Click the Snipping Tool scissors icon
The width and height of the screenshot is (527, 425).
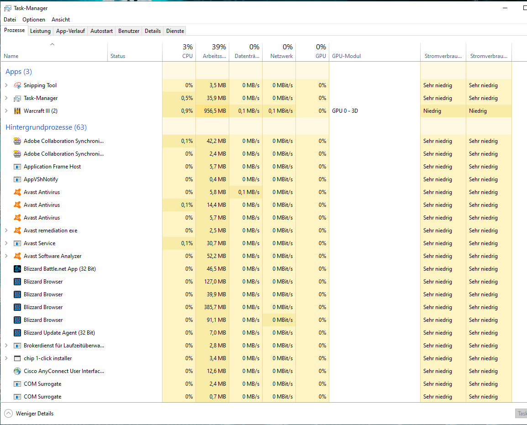(x=17, y=85)
